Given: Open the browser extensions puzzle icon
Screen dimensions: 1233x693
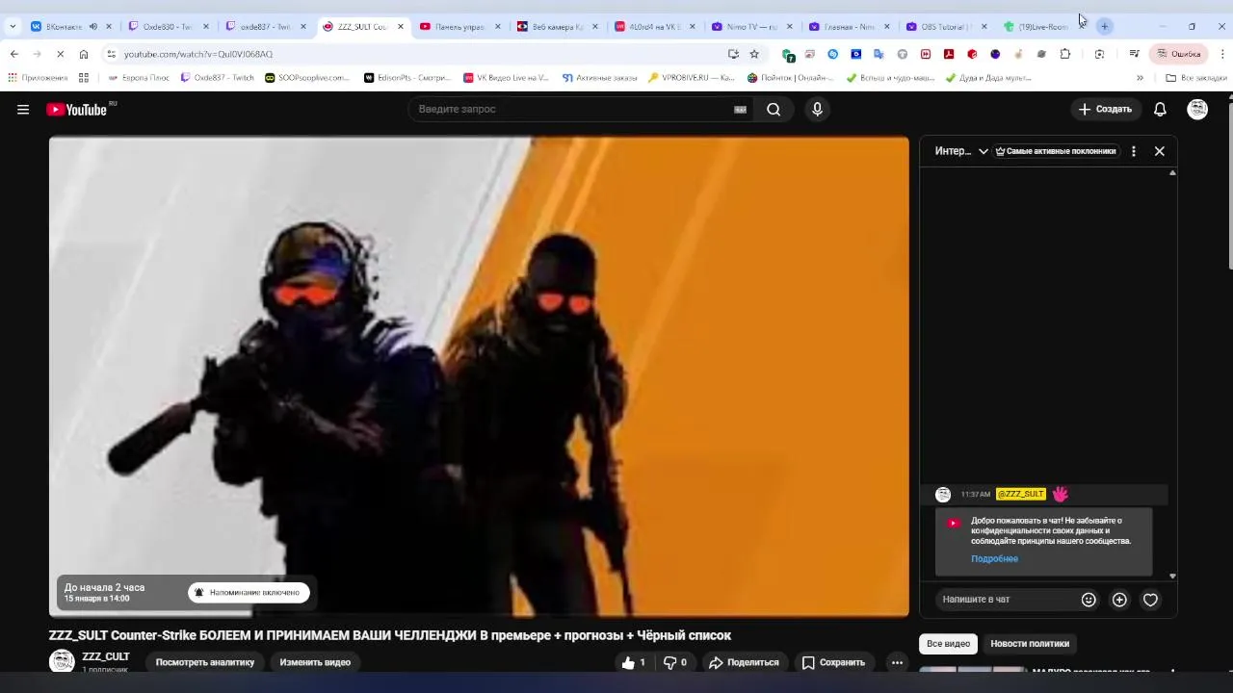Looking at the screenshot, I should point(1064,54).
